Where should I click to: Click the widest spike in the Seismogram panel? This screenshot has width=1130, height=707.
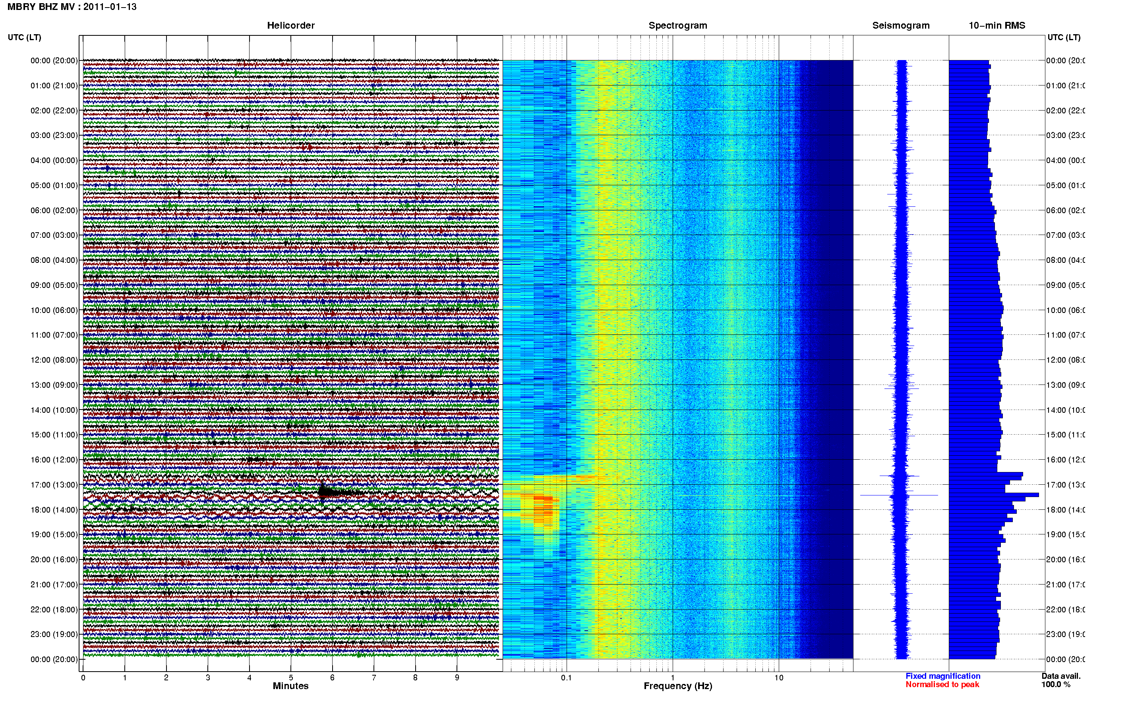[899, 495]
